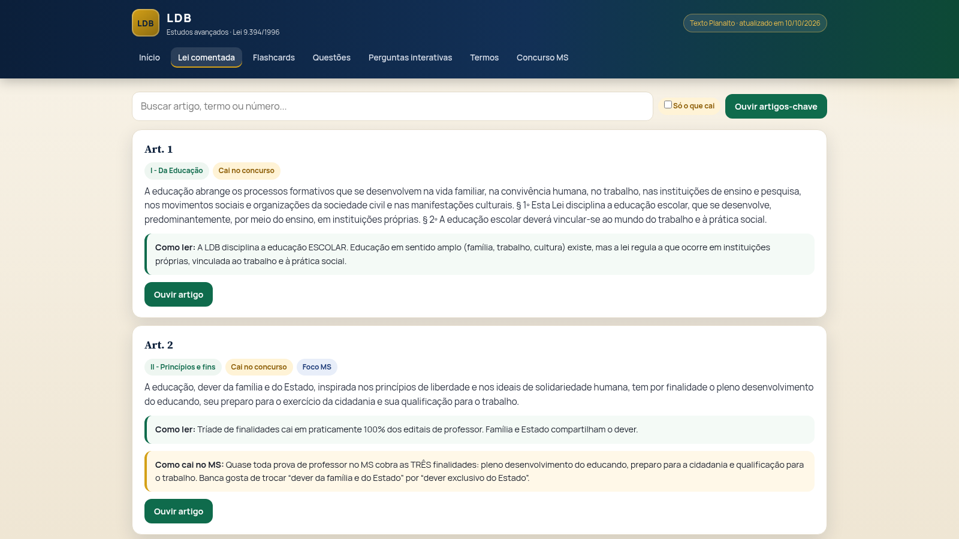Click the Art. 2 'Como ler' note
Viewport: 959px width, 539px height.
(479, 429)
